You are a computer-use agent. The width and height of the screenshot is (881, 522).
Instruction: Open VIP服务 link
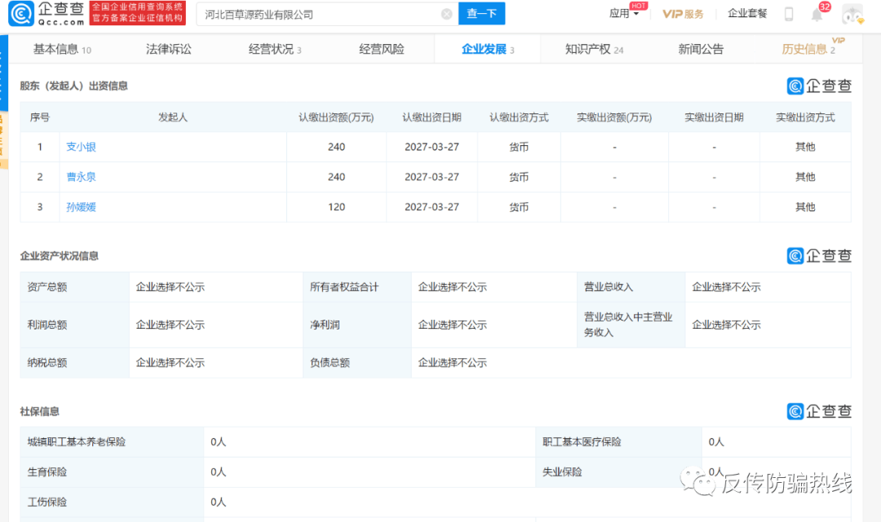683,14
